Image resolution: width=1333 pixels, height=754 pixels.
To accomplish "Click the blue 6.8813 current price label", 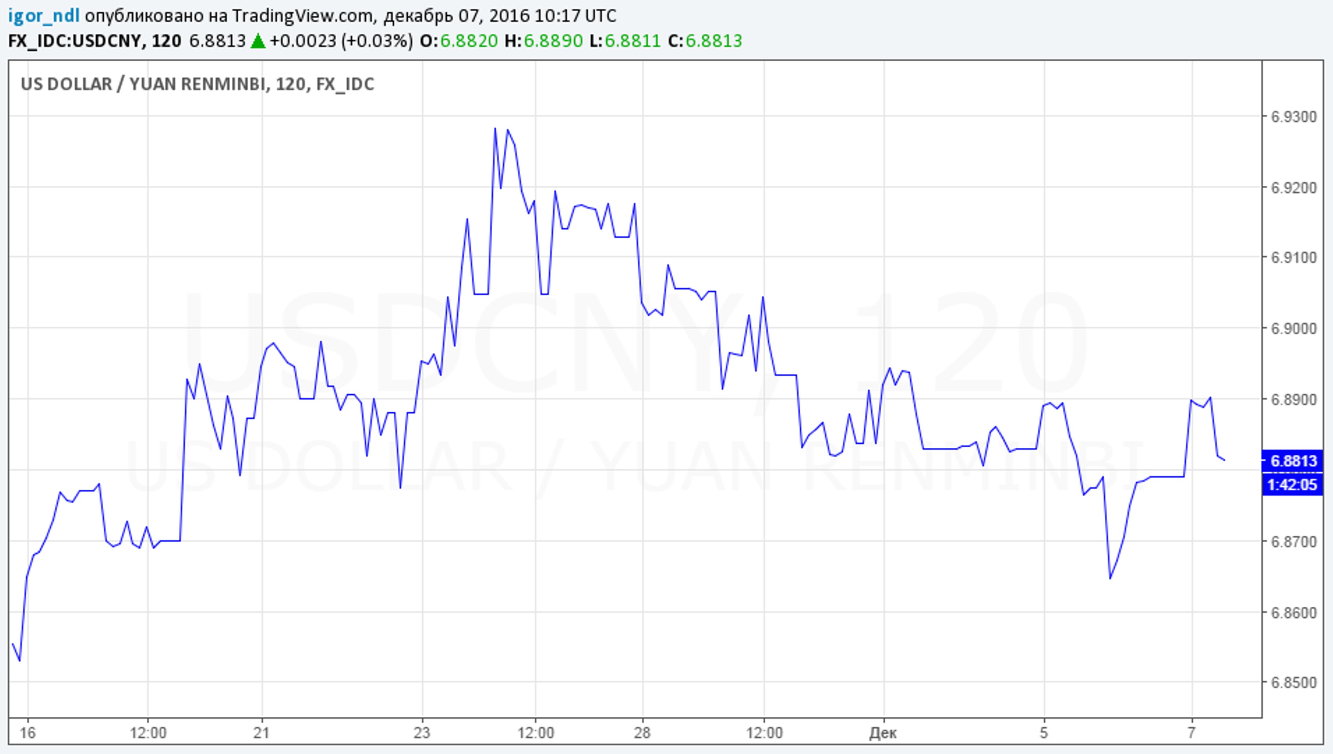I will 1293,461.
